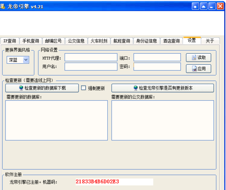Screen dimensions: 226x190
Task: Click the 应用 button text
Action: click(x=202, y=69)
